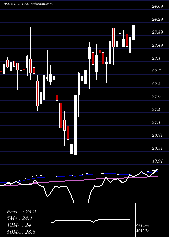Click the 5MA : 24.1 readout

click(20, 218)
